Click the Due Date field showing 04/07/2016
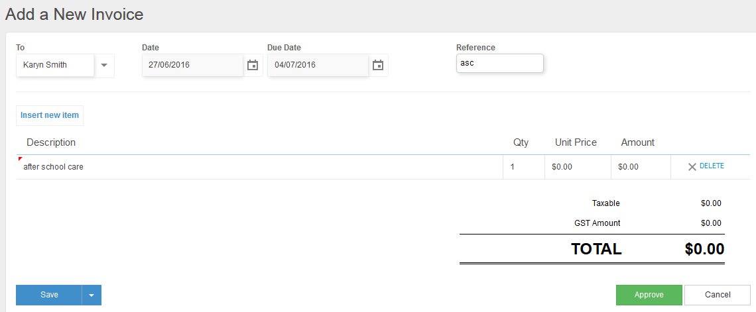 [318, 65]
